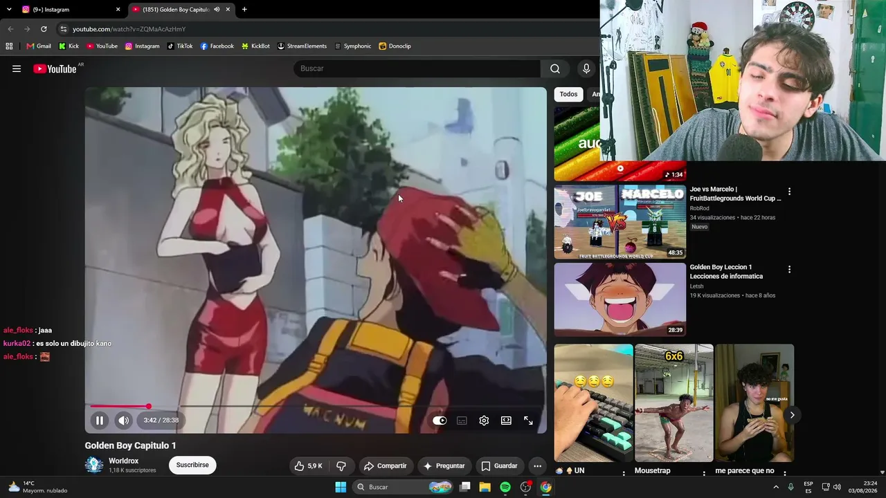Viewport: 886px width, 498px height.
Task: Open options for Golden Boy Leccion 1
Action: click(x=789, y=269)
